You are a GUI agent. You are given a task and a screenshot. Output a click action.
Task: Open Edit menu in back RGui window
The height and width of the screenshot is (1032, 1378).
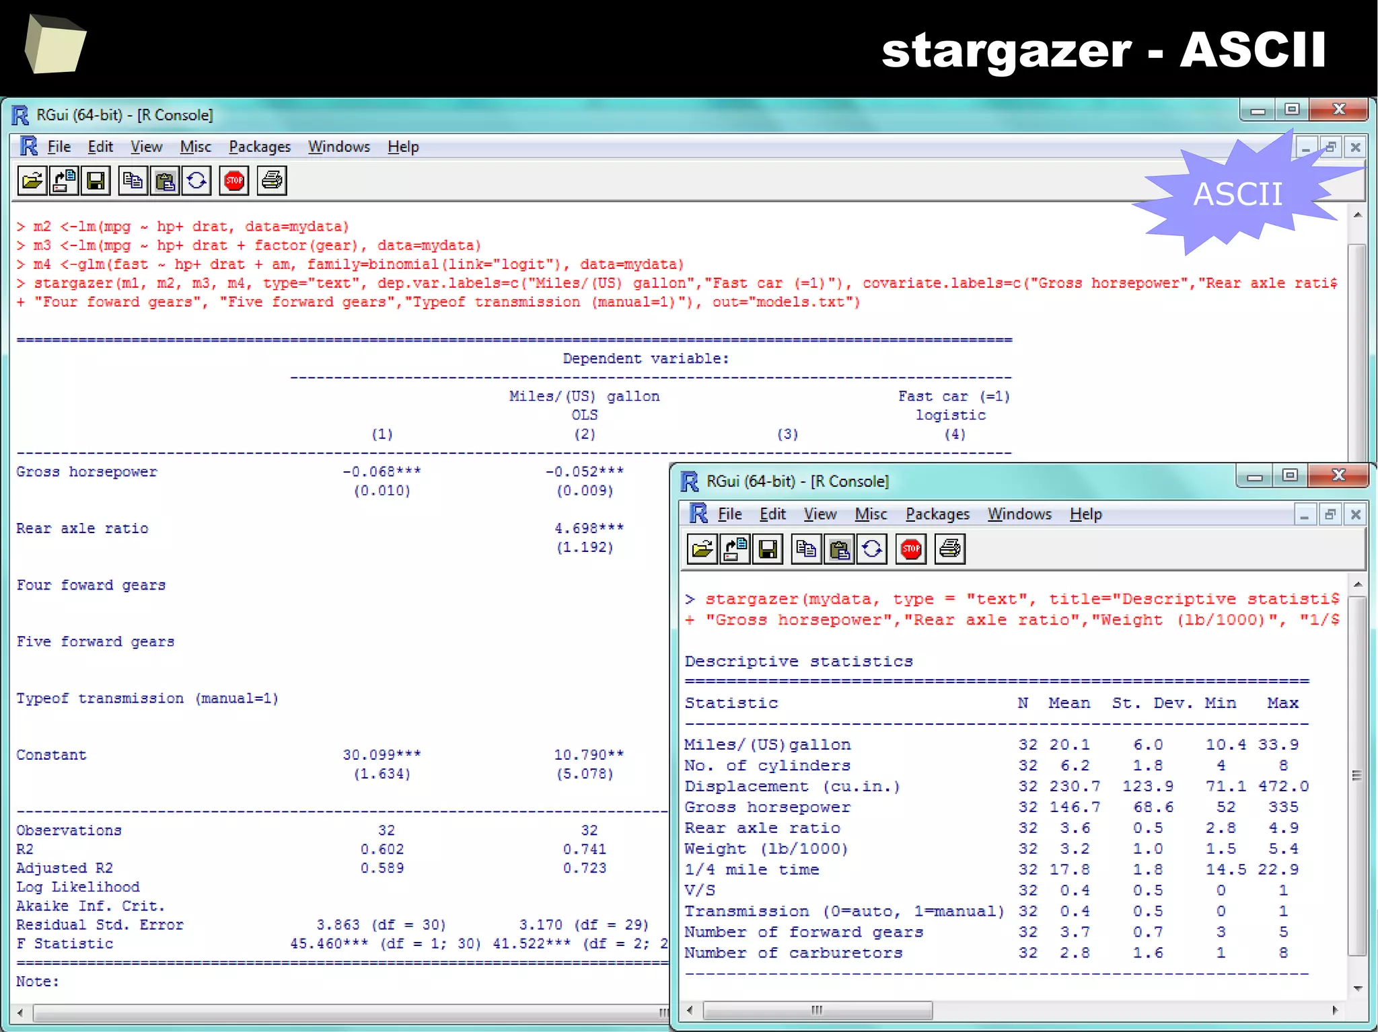[100, 147]
